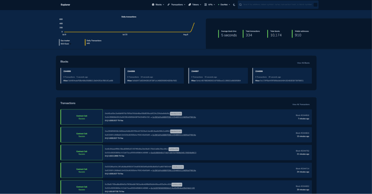Open the View All Blocks link
This screenshot has height=194, width=372.
click(x=303, y=63)
